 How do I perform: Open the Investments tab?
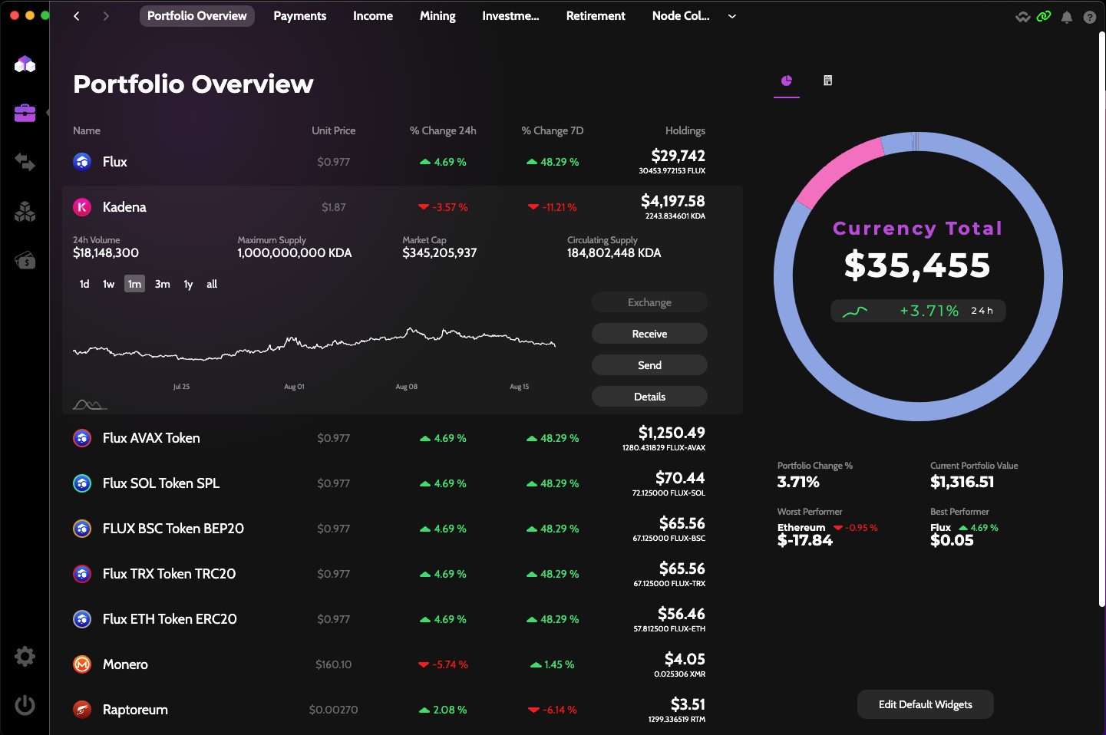coord(510,16)
